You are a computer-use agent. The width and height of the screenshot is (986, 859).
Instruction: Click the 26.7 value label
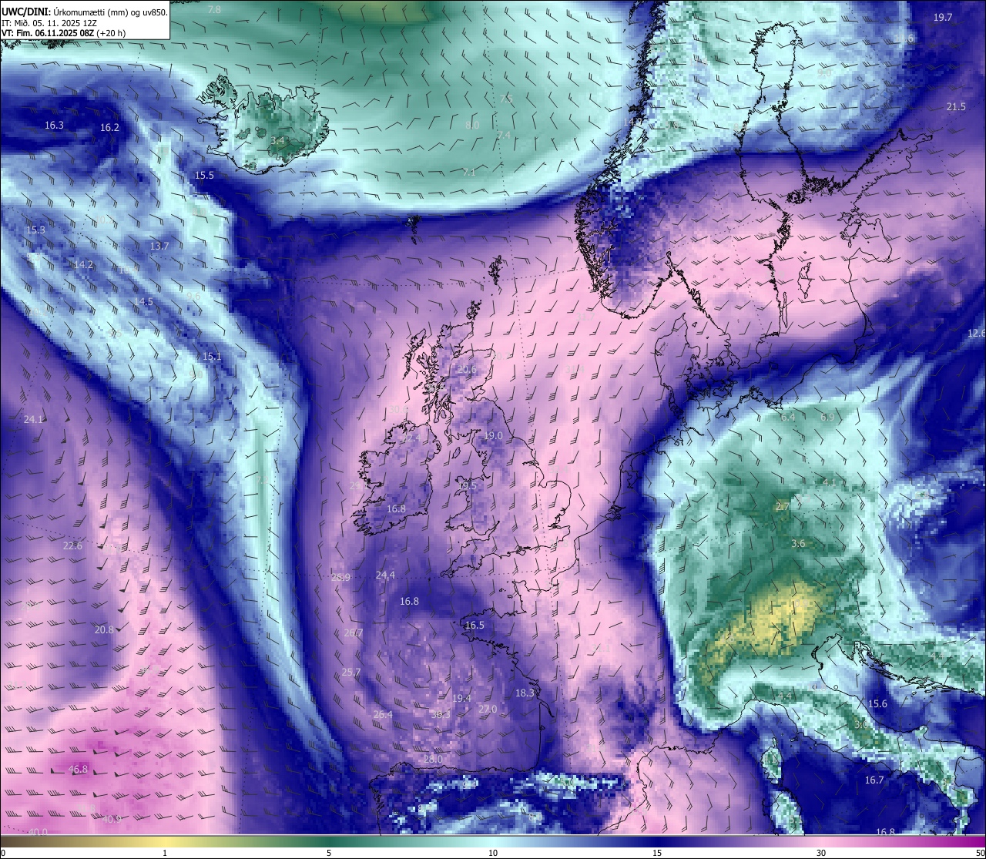[353, 633]
